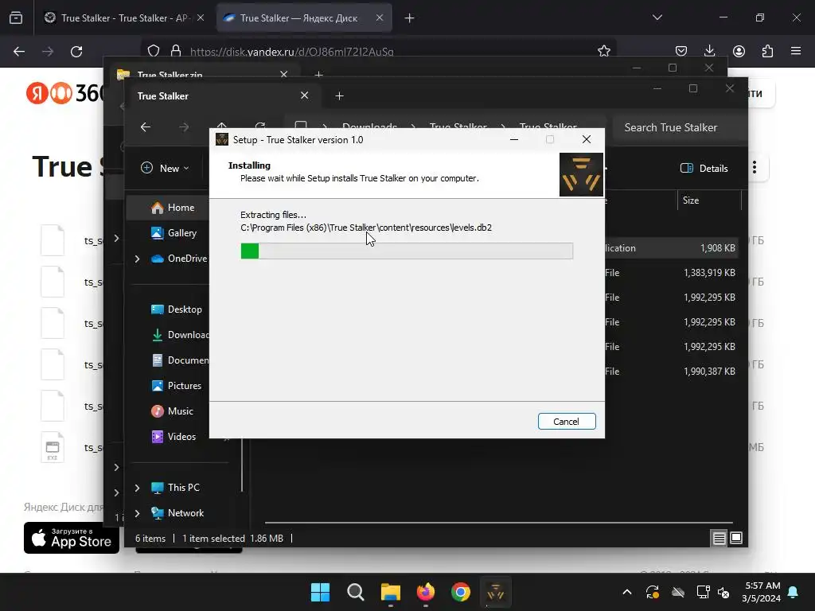This screenshot has width=815, height=611.
Task: Close the Яндекс Диск browser tab
Action: (x=380, y=18)
